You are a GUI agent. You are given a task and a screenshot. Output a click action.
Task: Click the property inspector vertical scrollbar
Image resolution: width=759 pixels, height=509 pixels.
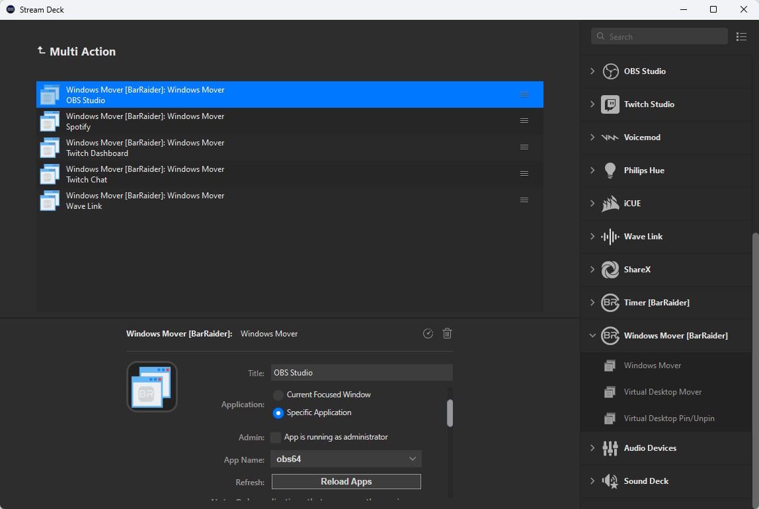450,413
